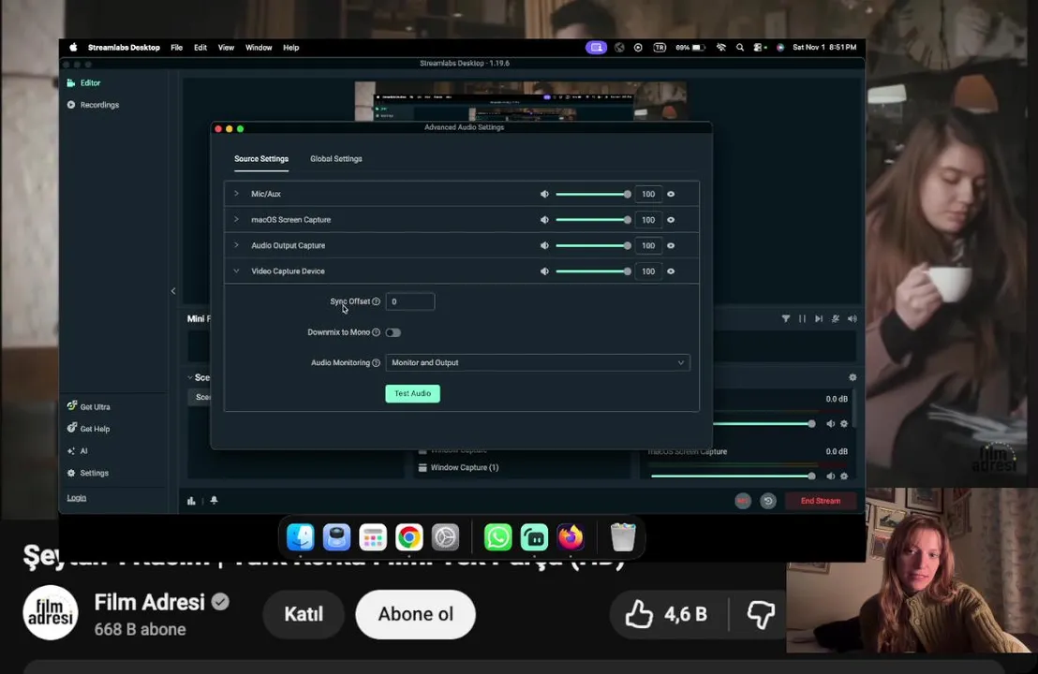Open Firefox from the Dock
This screenshot has width=1038, height=674.
pos(571,537)
